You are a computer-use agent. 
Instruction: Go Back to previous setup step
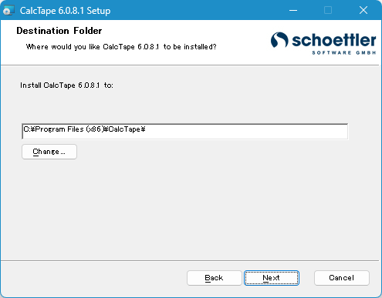tap(215, 278)
